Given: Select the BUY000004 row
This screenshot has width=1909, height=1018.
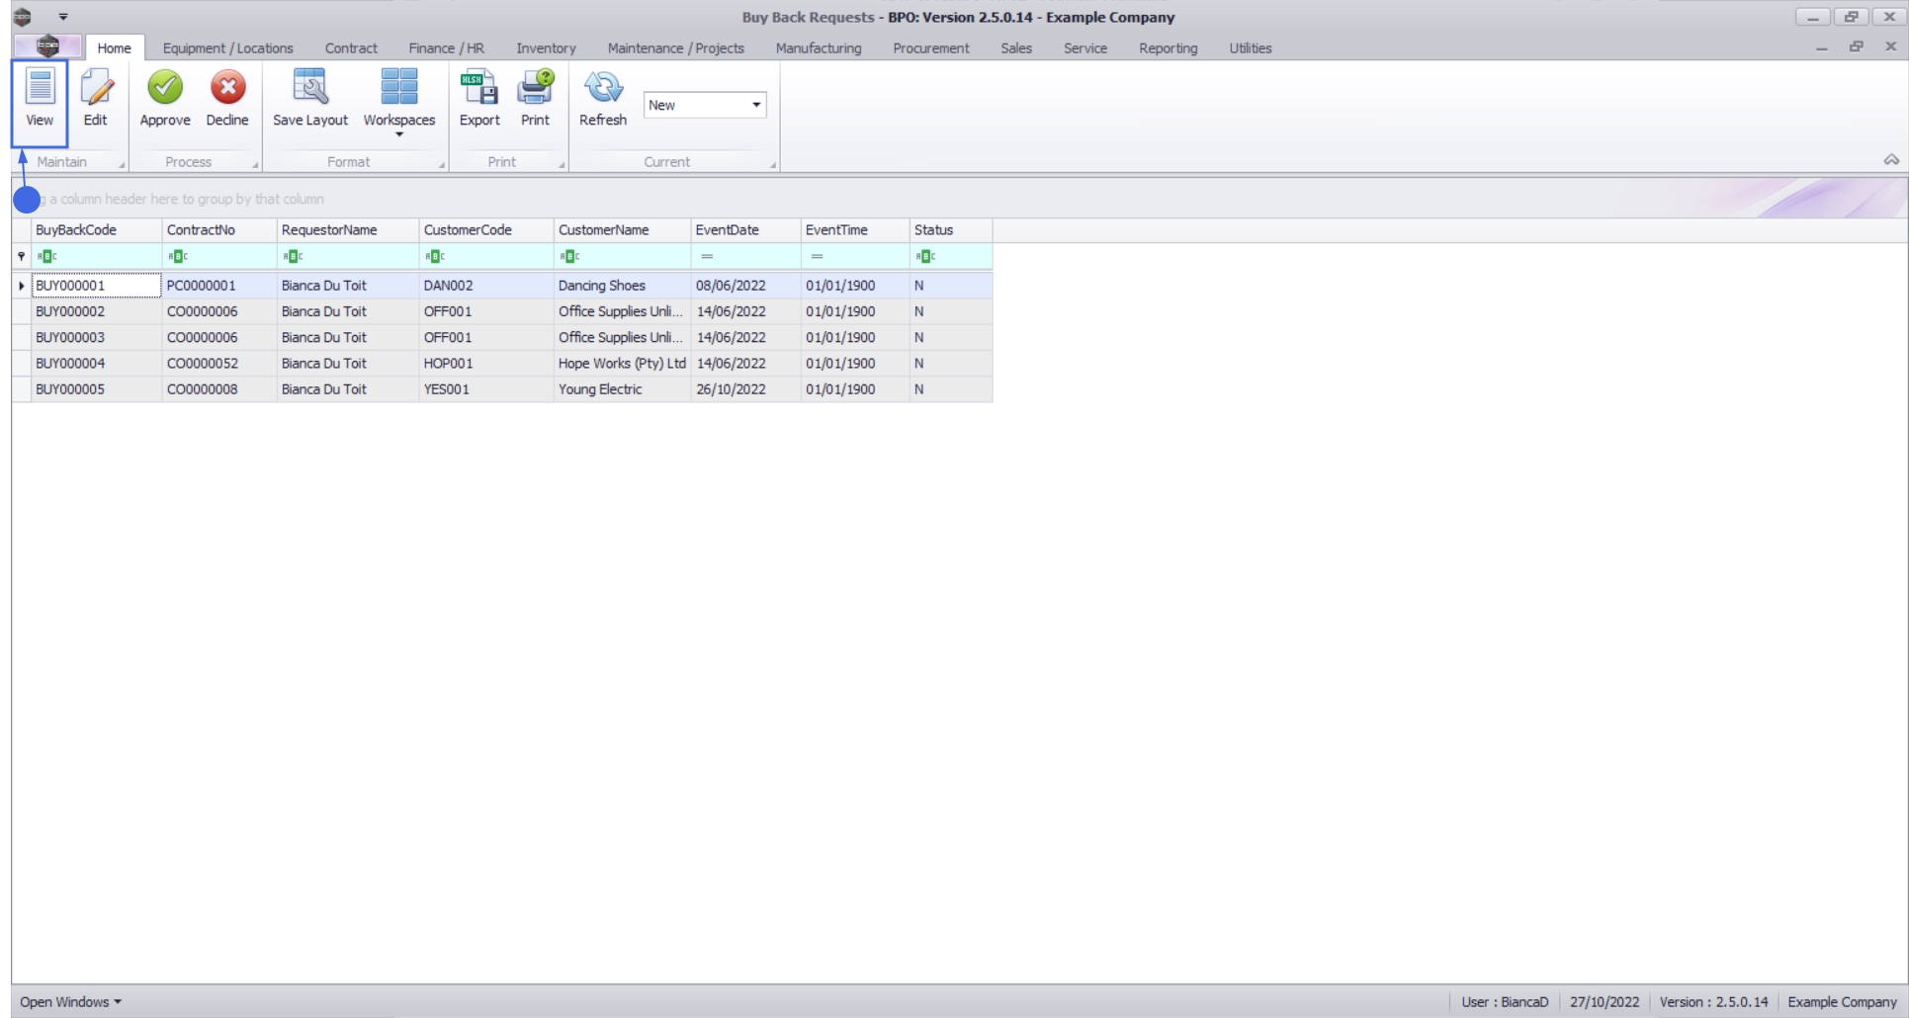Looking at the screenshot, I should coord(501,363).
